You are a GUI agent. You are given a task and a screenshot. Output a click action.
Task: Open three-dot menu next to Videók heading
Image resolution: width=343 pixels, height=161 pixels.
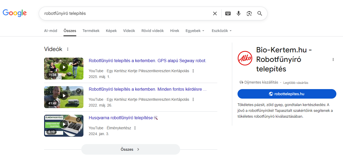click(68, 49)
